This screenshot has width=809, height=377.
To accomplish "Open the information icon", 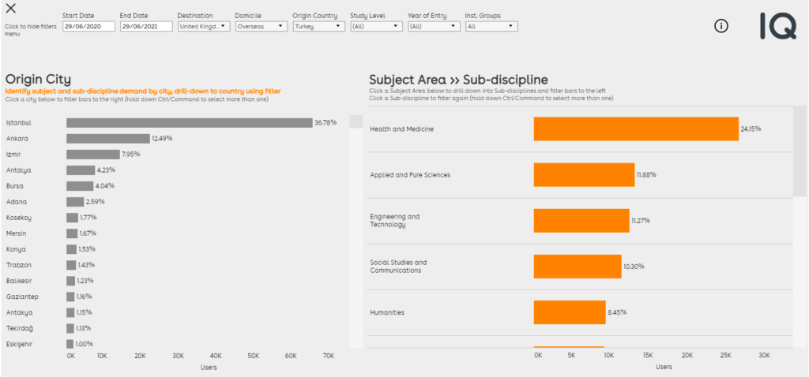I will tap(721, 26).
